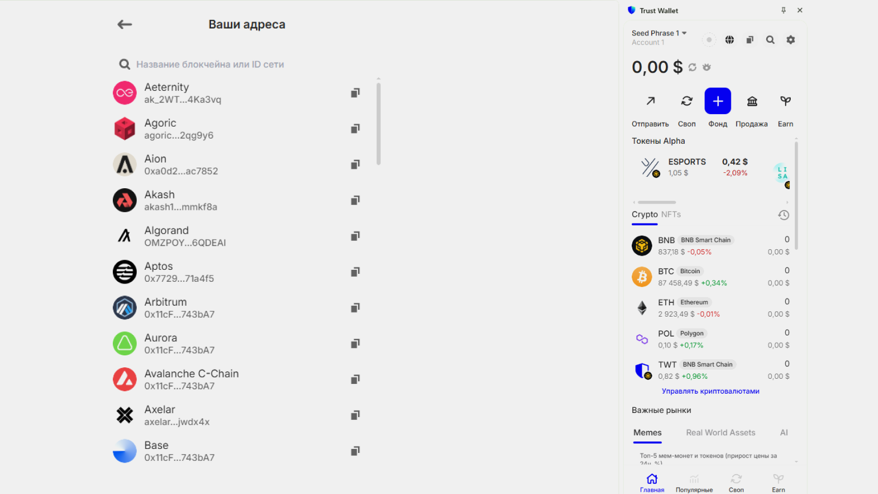Open the Популярные tab in bottom navigation
The image size is (878, 494).
coord(694,483)
